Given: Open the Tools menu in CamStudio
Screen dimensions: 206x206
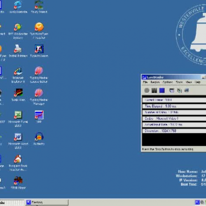Looking at the screenshot, I should click(179, 82).
